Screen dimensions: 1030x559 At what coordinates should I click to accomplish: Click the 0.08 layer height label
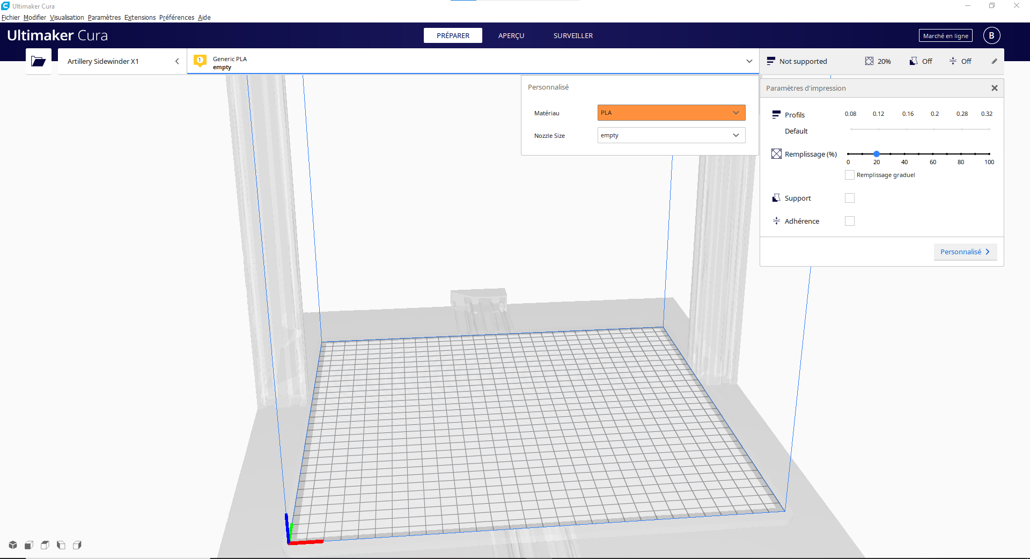tap(850, 114)
